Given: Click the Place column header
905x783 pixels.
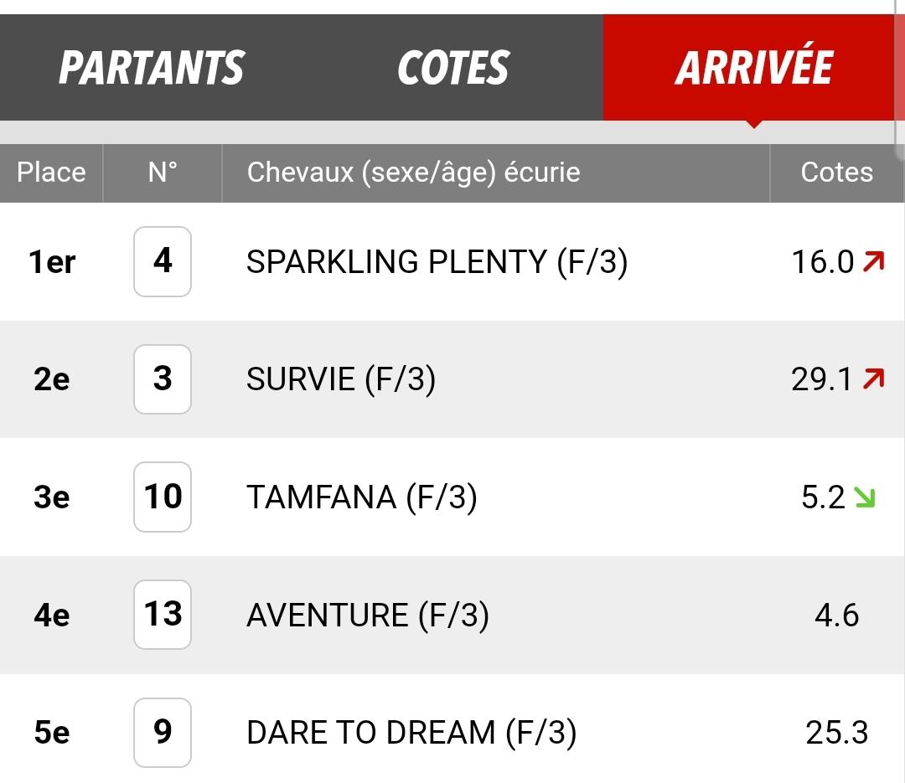Looking at the screenshot, I should (x=51, y=172).
